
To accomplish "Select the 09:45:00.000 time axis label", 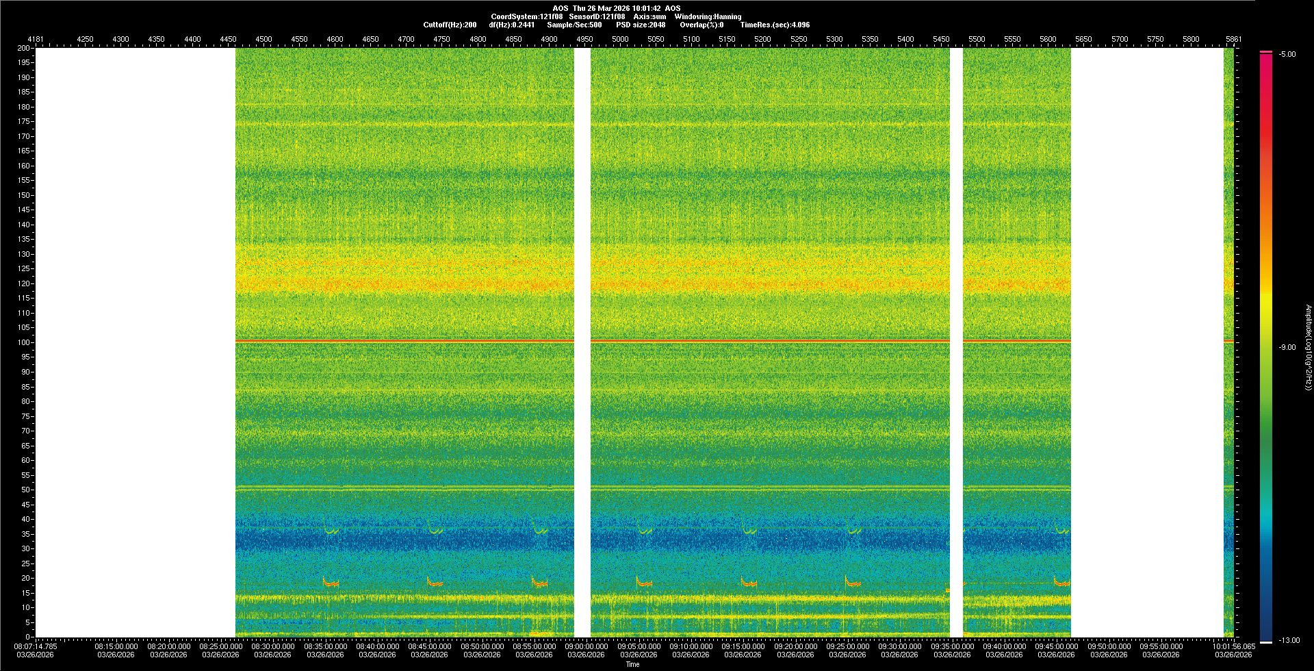I will [x=1057, y=646].
